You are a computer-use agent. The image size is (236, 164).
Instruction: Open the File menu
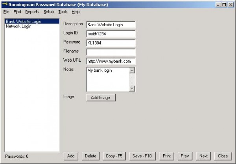click(x=6, y=12)
